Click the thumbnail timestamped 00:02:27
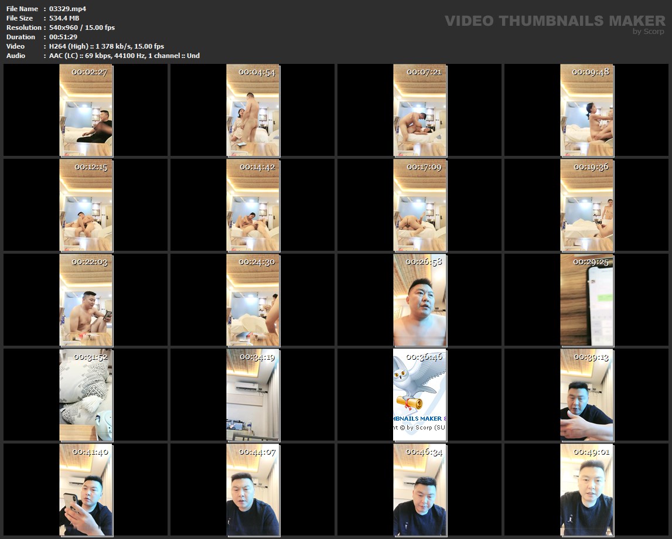This screenshot has height=539, width=672. click(x=86, y=110)
